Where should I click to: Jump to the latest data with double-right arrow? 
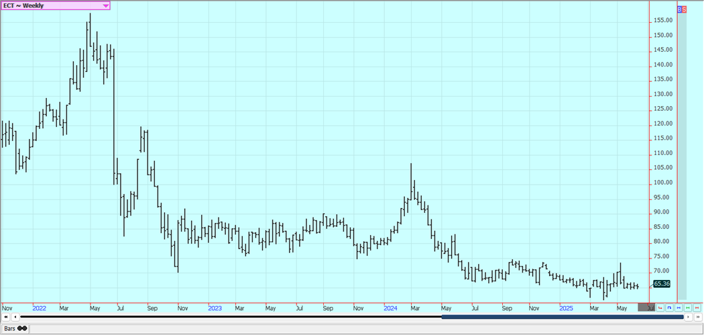(697, 317)
